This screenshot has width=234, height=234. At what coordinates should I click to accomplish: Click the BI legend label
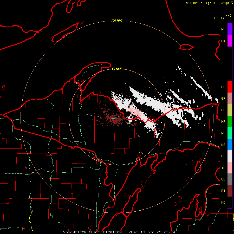(x=223, y=191)
